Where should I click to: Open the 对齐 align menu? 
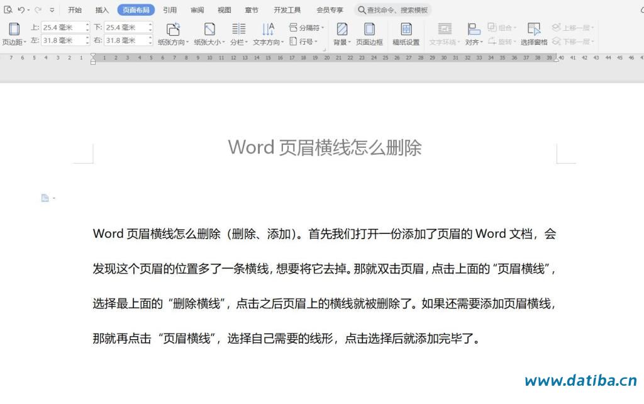474,34
